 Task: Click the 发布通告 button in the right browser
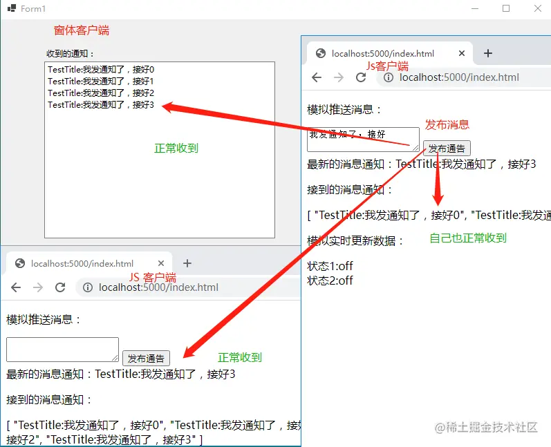(x=447, y=148)
